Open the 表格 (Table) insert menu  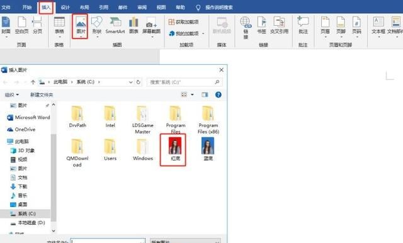59,26
